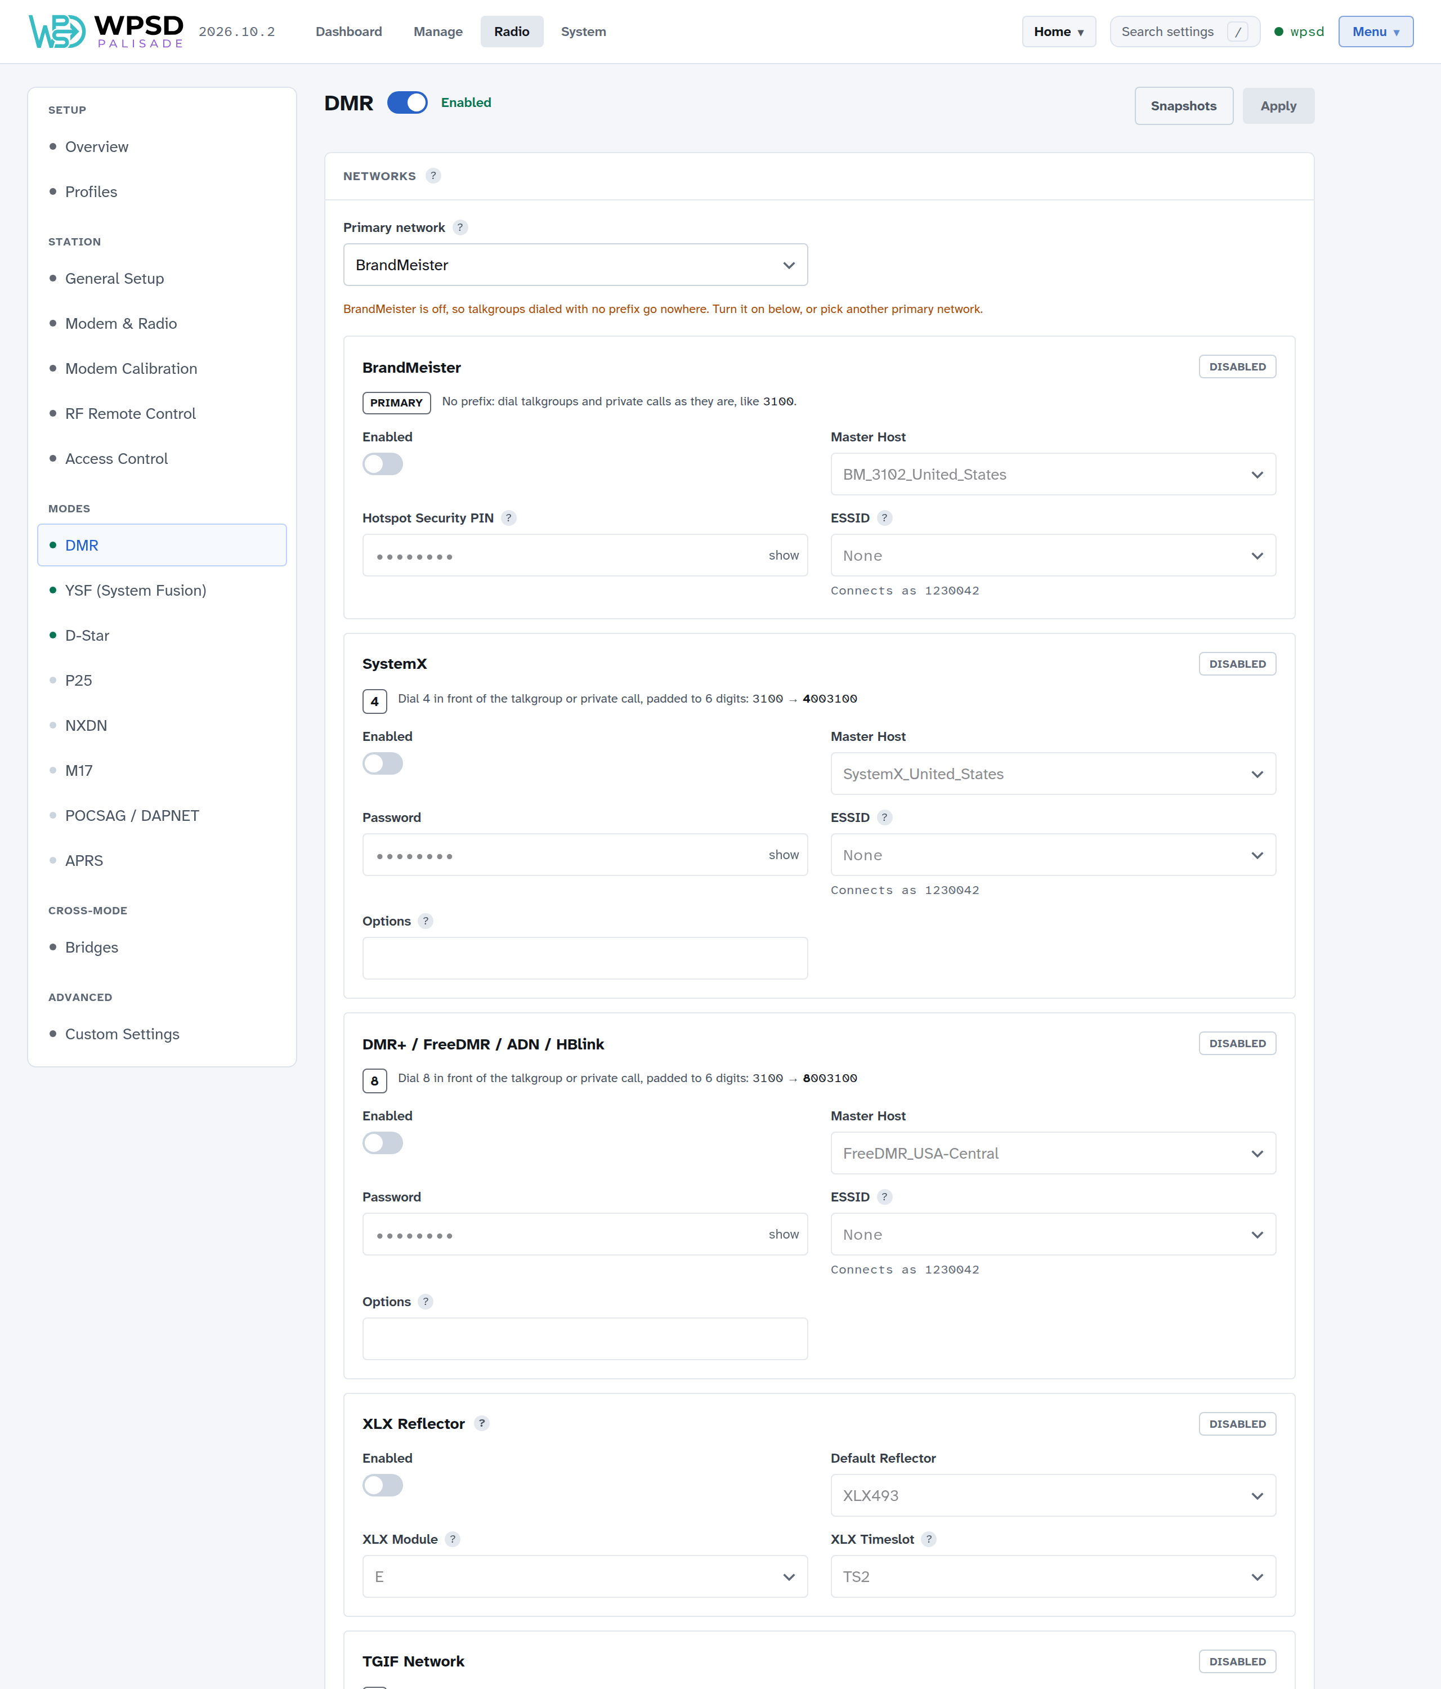The image size is (1441, 1689).
Task: Open YSF (System Fusion) in sidebar
Action: [x=162, y=590]
